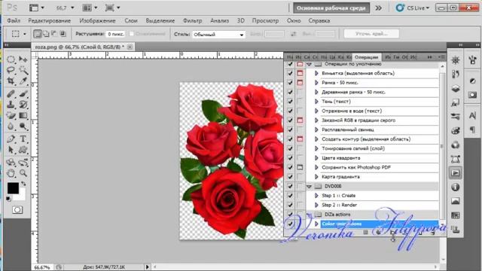482x271 pixels.
Task: Select the Blur tool
Action: (11, 126)
